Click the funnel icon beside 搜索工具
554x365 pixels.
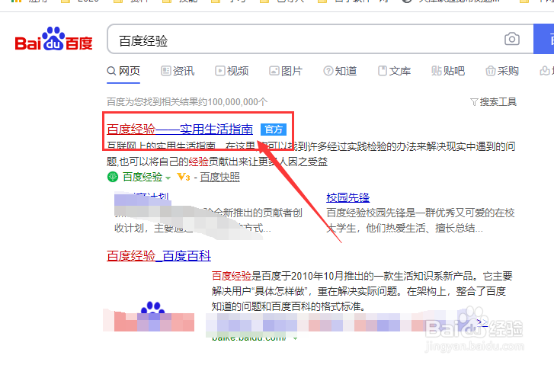click(474, 102)
